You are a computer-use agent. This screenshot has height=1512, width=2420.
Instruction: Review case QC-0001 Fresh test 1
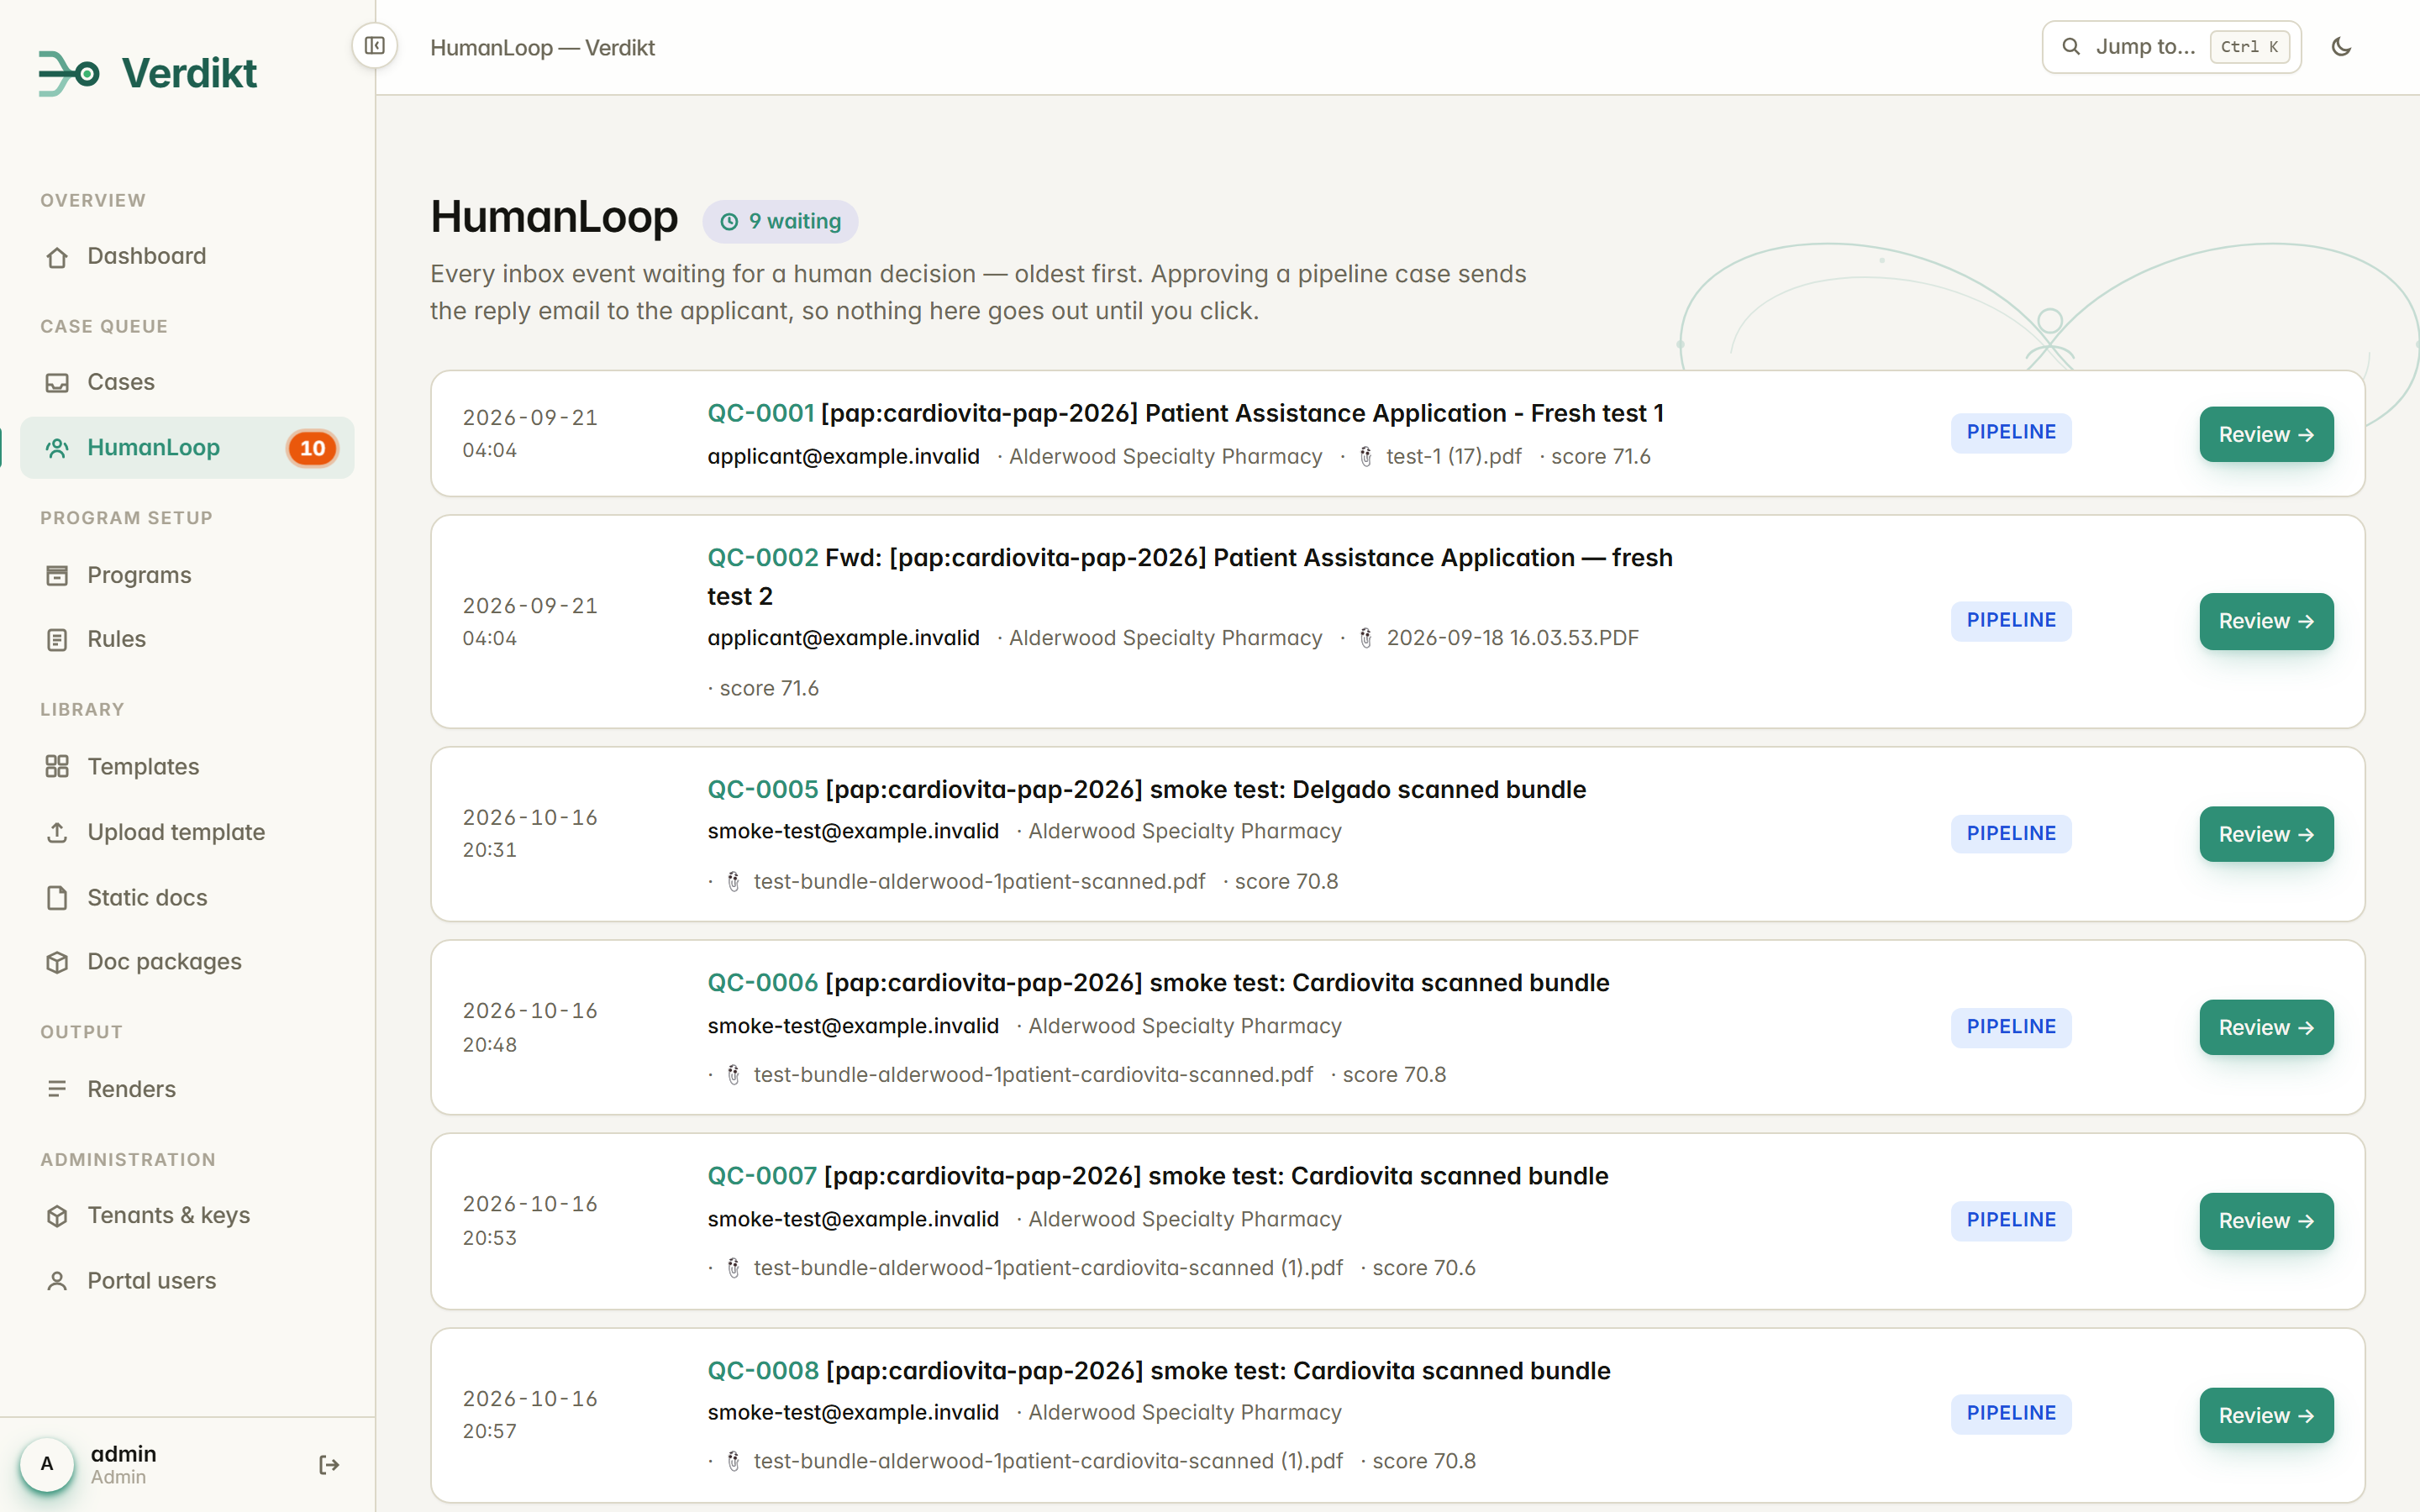point(2266,434)
